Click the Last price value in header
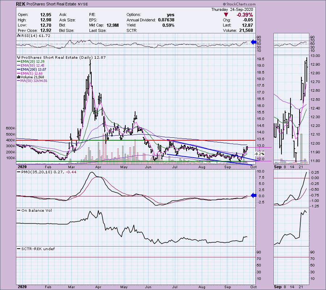The height and width of the screenshot is (290, 326). (x=247, y=25)
